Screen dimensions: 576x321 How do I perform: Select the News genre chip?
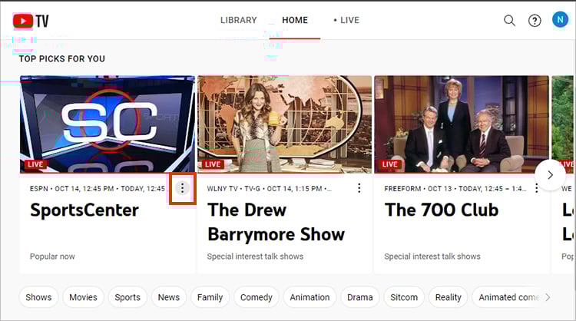[x=169, y=297]
